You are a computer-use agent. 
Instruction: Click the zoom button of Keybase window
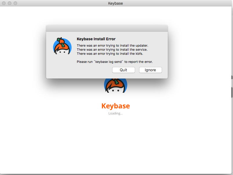click(x=15, y=3)
